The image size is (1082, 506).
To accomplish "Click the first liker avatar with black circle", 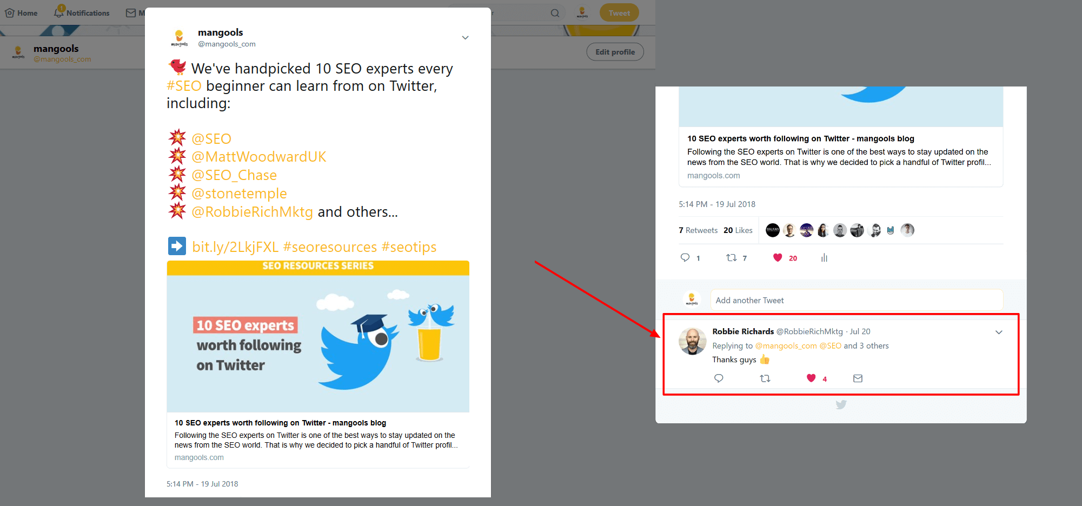I will tap(773, 230).
